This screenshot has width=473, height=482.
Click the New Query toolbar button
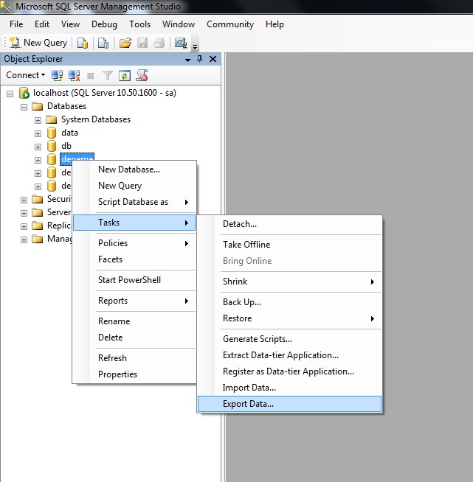(38, 43)
